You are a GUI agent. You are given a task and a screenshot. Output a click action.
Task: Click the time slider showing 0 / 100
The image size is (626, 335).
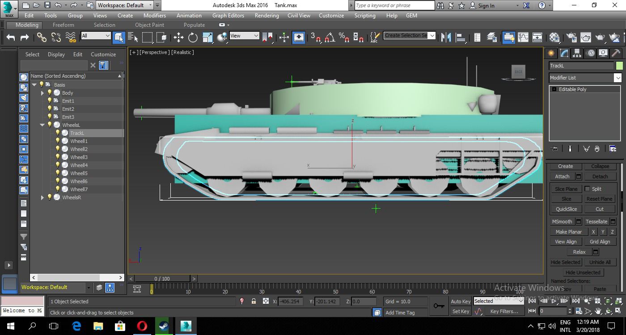click(162, 279)
